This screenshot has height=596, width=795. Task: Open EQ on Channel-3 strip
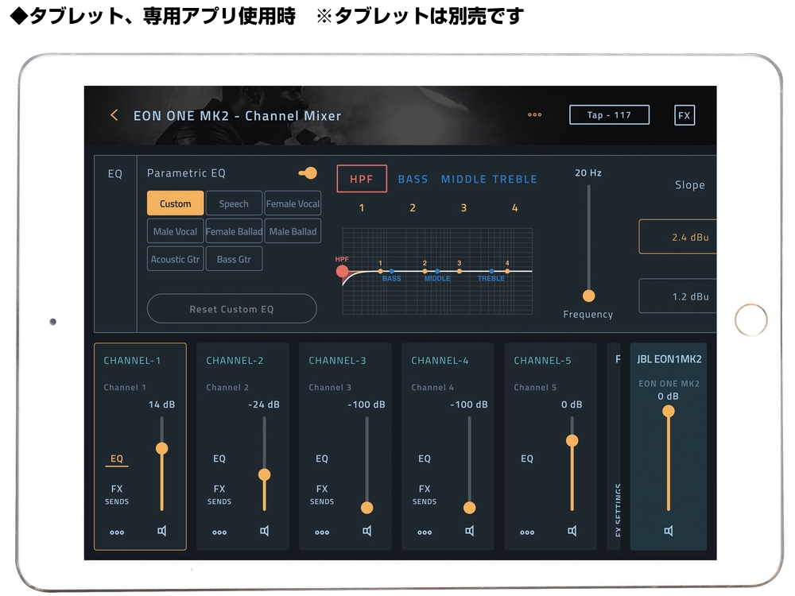tap(322, 459)
